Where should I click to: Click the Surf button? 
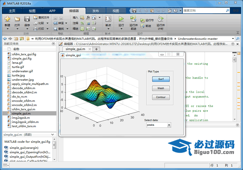pyautogui.click(x=161, y=79)
